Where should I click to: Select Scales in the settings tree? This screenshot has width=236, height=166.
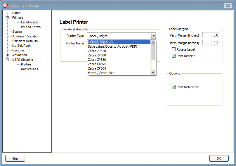point(17,32)
